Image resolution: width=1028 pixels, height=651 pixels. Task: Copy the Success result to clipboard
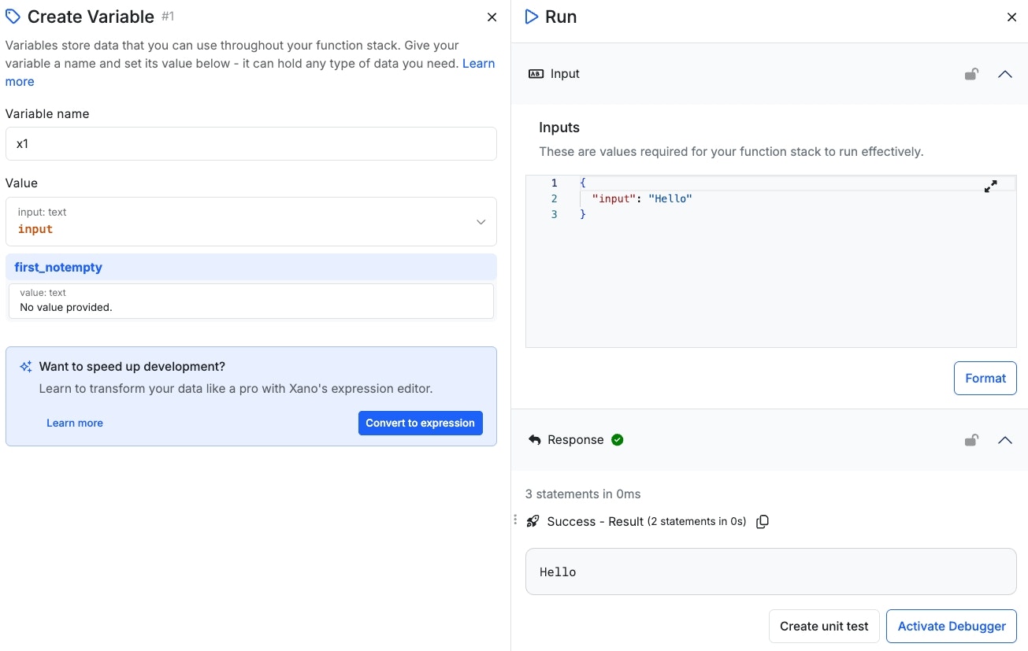[763, 522]
